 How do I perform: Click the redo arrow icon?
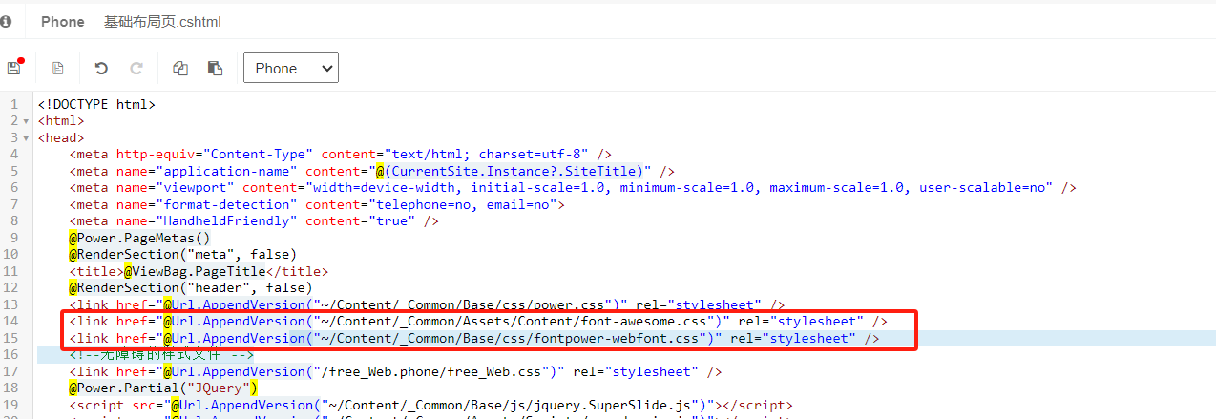click(x=136, y=69)
